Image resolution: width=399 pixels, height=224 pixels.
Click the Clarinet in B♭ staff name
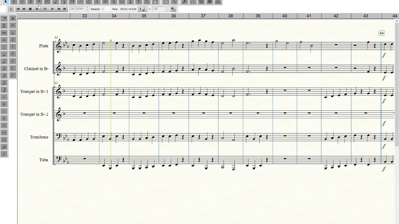tap(36, 69)
